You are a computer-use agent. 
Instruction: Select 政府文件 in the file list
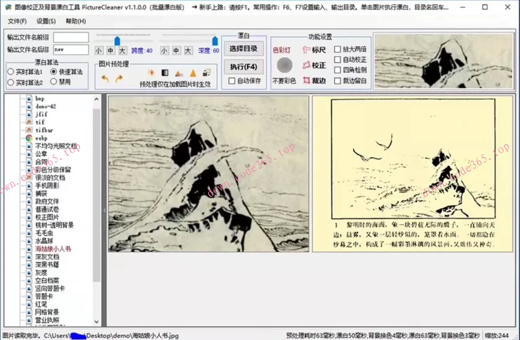click(47, 202)
